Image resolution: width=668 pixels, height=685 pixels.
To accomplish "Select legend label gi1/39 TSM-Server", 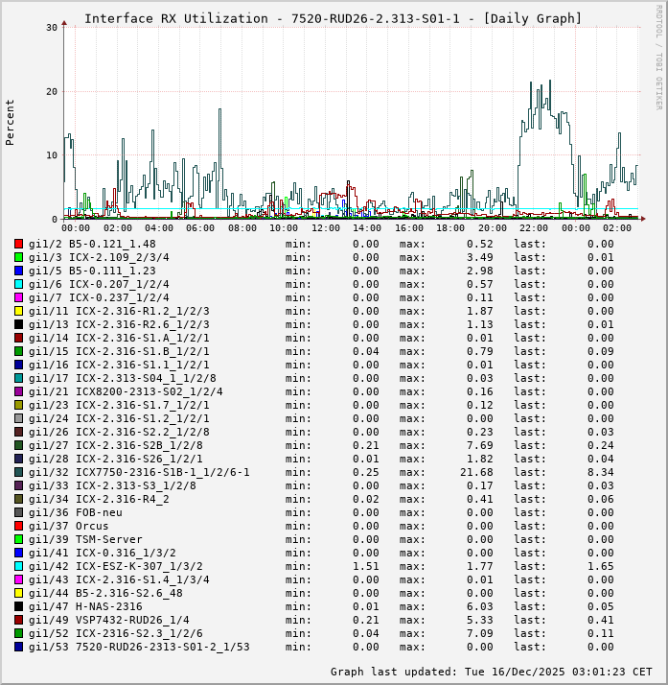I will pyautogui.click(x=85, y=539).
